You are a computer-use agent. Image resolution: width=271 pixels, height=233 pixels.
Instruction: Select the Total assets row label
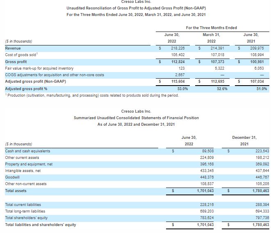tap(15, 191)
